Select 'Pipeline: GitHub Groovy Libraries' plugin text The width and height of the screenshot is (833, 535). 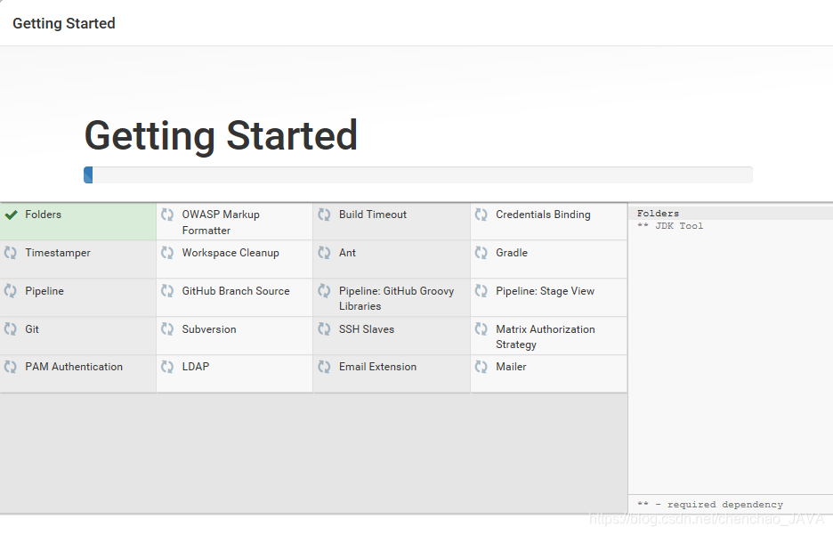[396, 298]
